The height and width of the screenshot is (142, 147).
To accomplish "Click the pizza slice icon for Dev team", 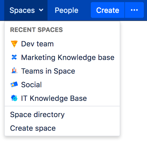I will click(14, 44).
